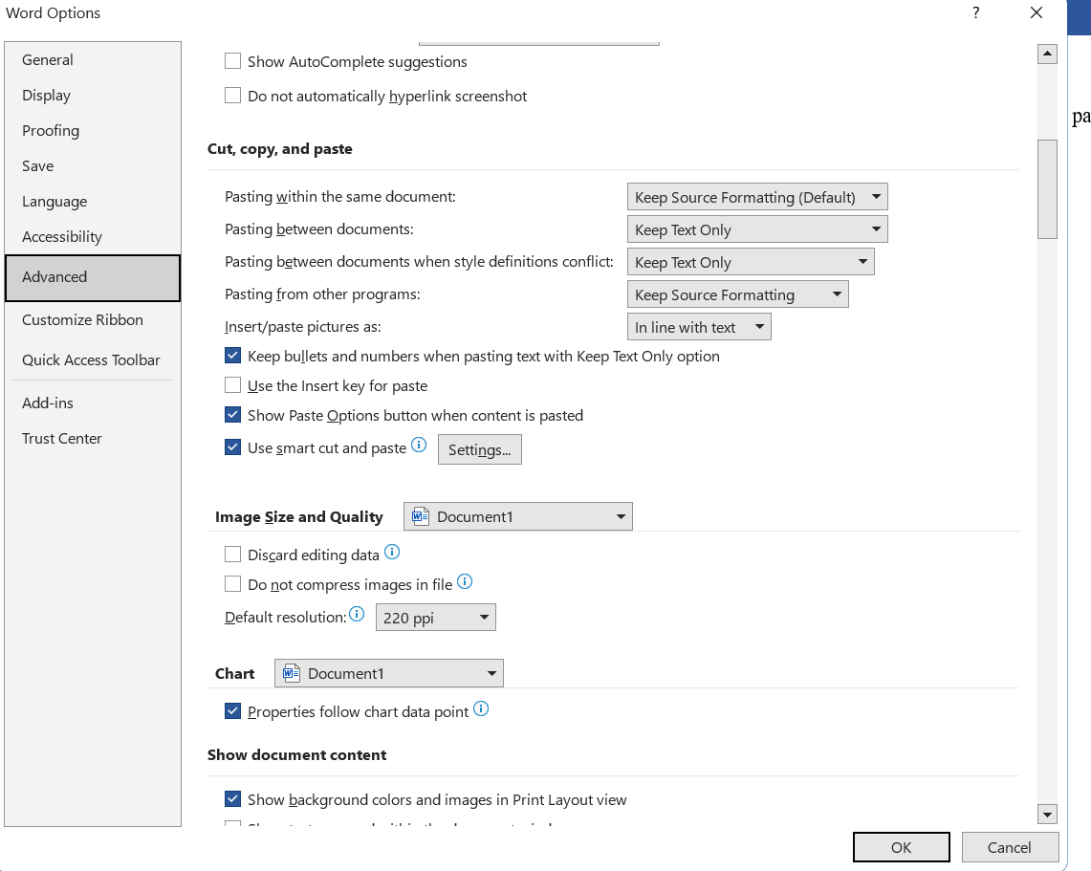The height and width of the screenshot is (871, 1091).
Task: Open the Chart section Document1 selector
Action: (x=389, y=673)
